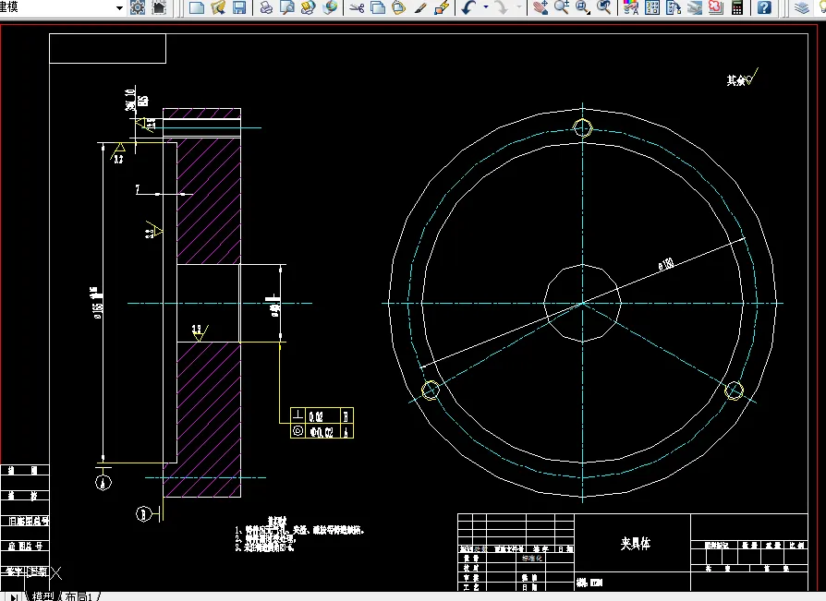Open Plot Preview
The image size is (826, 601).
tap(287, 7)
